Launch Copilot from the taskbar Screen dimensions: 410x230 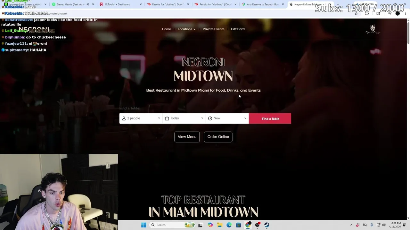click(x=210, y=225)
